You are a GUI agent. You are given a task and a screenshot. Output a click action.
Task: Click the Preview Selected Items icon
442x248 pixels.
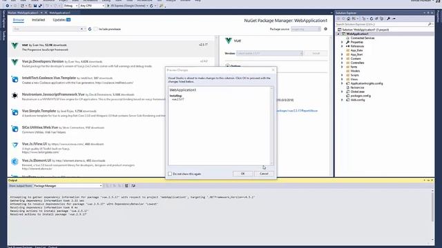(x=394, y=19)
